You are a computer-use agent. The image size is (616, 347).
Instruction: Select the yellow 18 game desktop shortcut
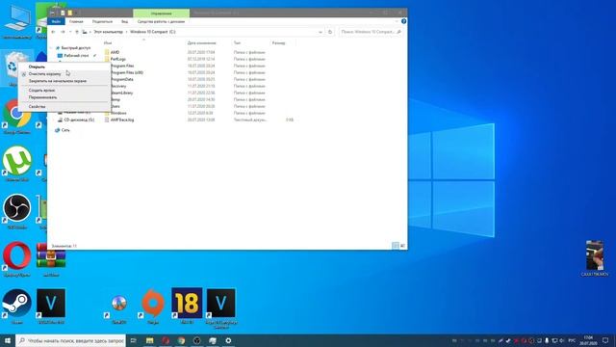point(187,306)
